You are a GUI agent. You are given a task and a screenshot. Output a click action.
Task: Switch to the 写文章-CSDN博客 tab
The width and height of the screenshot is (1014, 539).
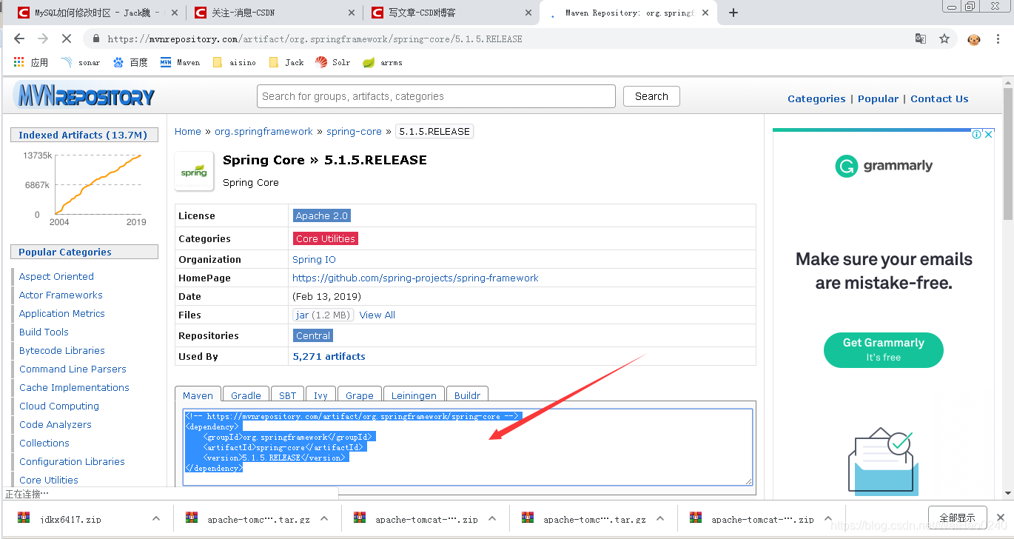tap(451, 13)
